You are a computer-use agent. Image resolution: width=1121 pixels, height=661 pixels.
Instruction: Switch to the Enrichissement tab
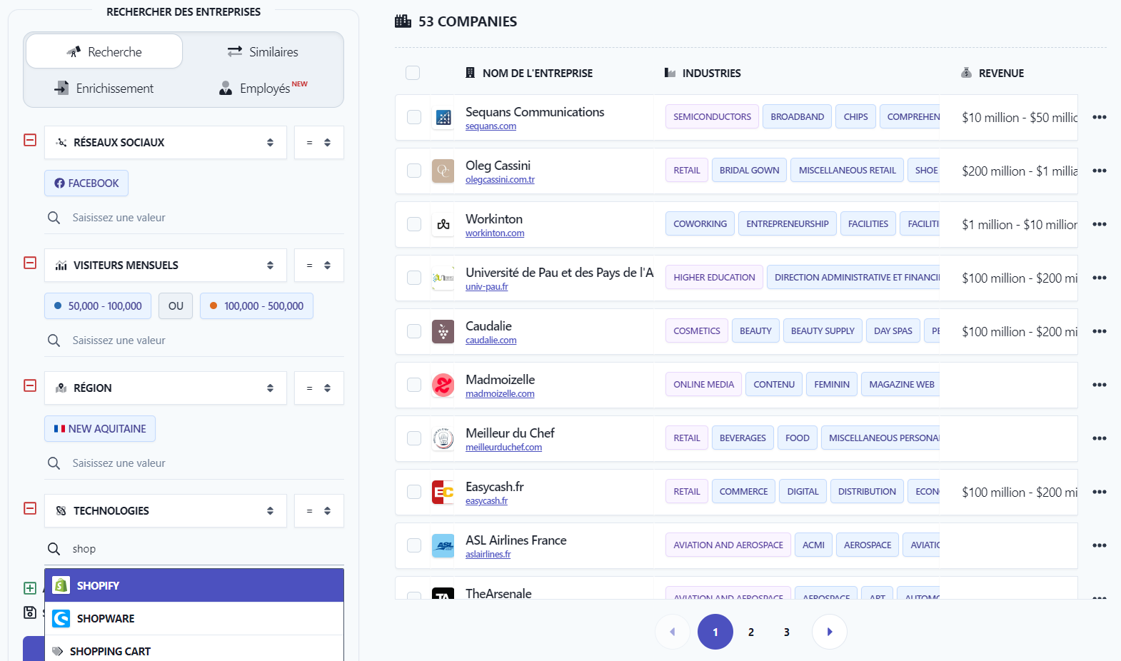[104, 89]
